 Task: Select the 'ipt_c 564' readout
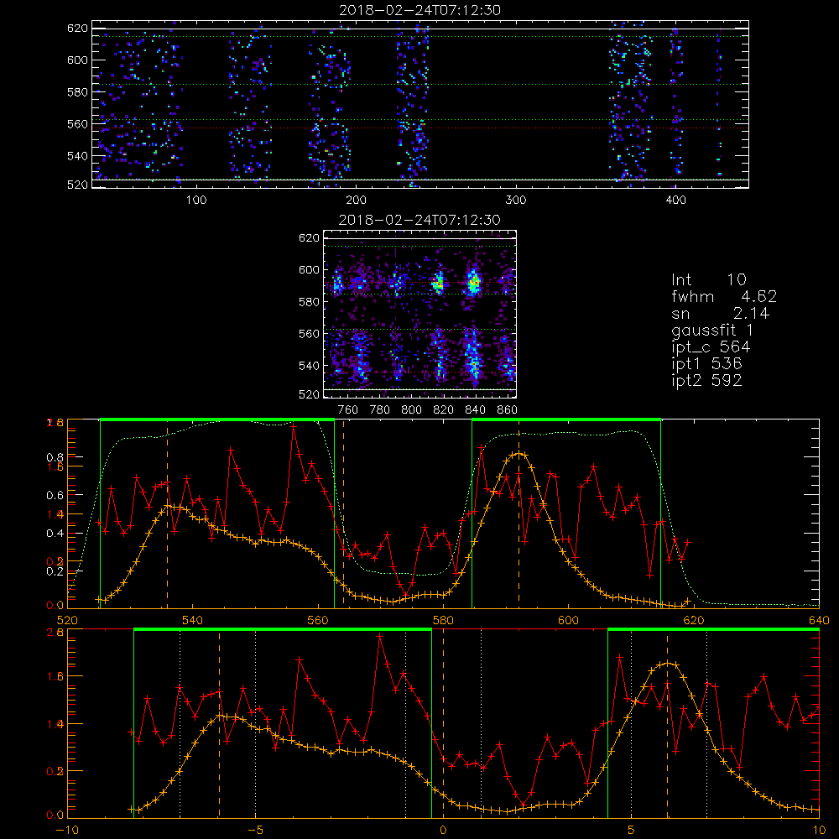711,347
